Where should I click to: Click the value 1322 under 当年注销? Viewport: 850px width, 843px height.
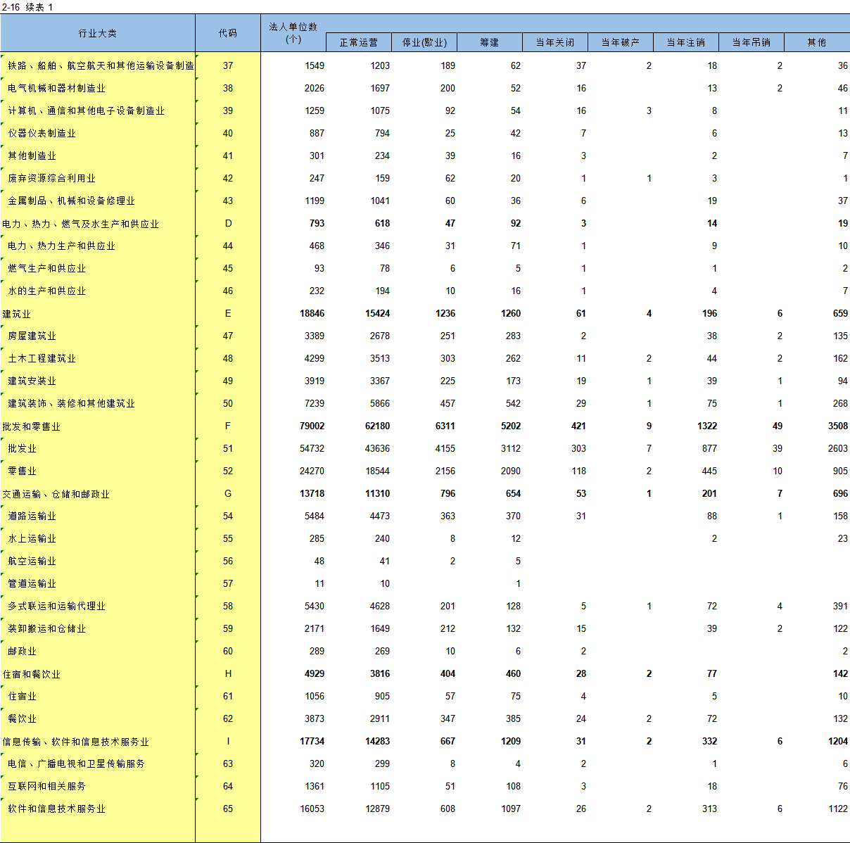pyautogui.click(x=706, y=426)
